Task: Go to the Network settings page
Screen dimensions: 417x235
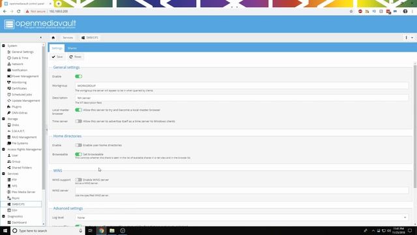Action: tap(18, 64)
